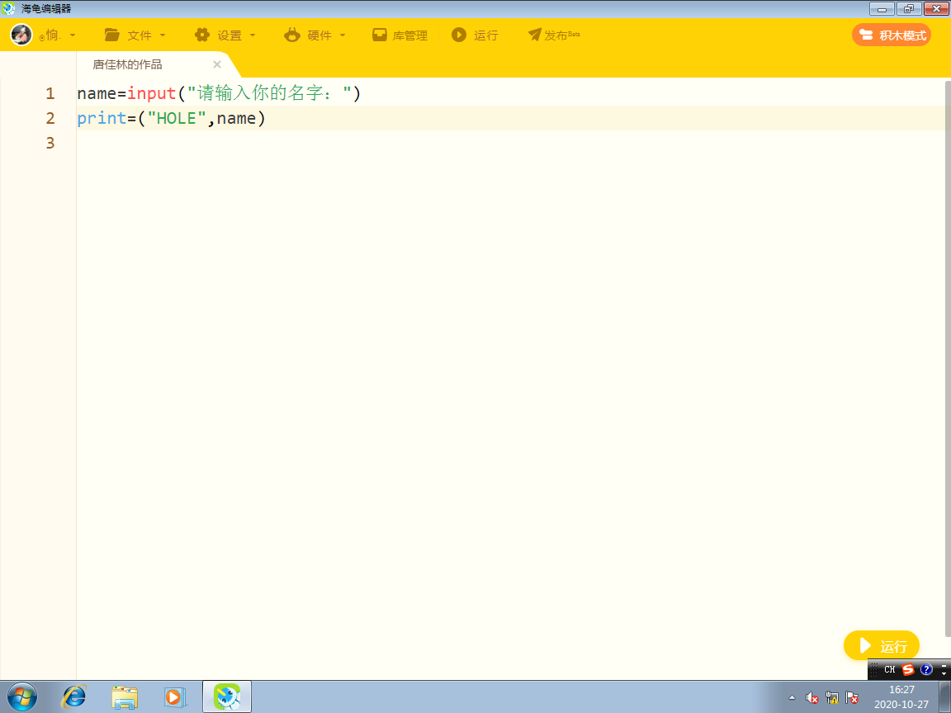Click the 发布 paper plane icon
Image resolution: width=951 pixels, height=713 pixels.
[x=534, y=35]
